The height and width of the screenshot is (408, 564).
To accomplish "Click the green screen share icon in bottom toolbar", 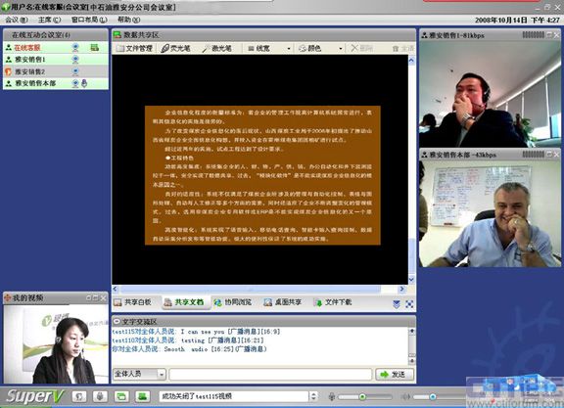I will (142, 396).
